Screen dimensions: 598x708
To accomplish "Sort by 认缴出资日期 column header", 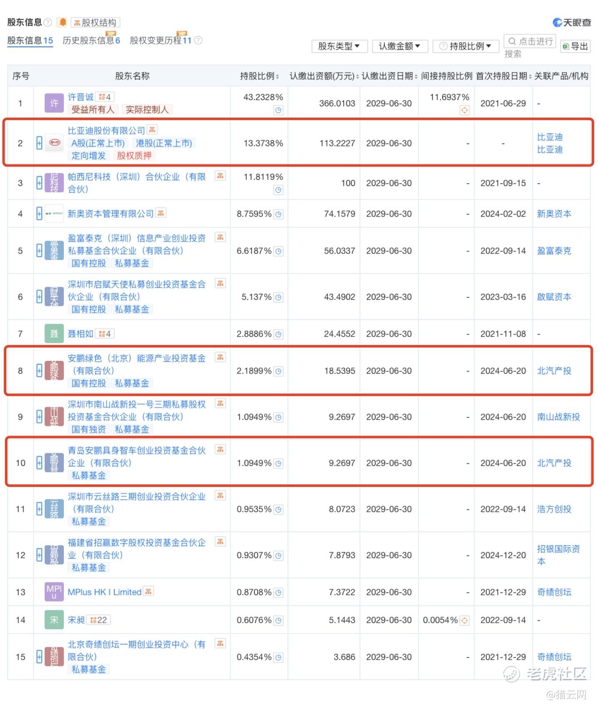I will [x=389, y=76].
